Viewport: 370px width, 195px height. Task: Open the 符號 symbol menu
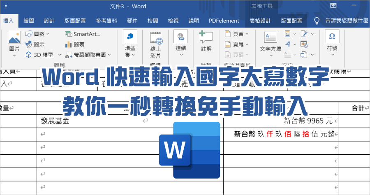[x=332, y=43]
